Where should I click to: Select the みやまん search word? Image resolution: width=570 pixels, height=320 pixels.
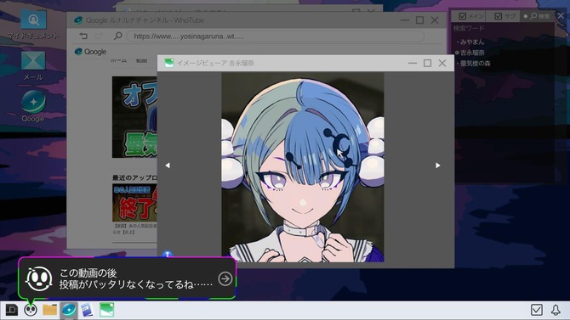point(472,42)
